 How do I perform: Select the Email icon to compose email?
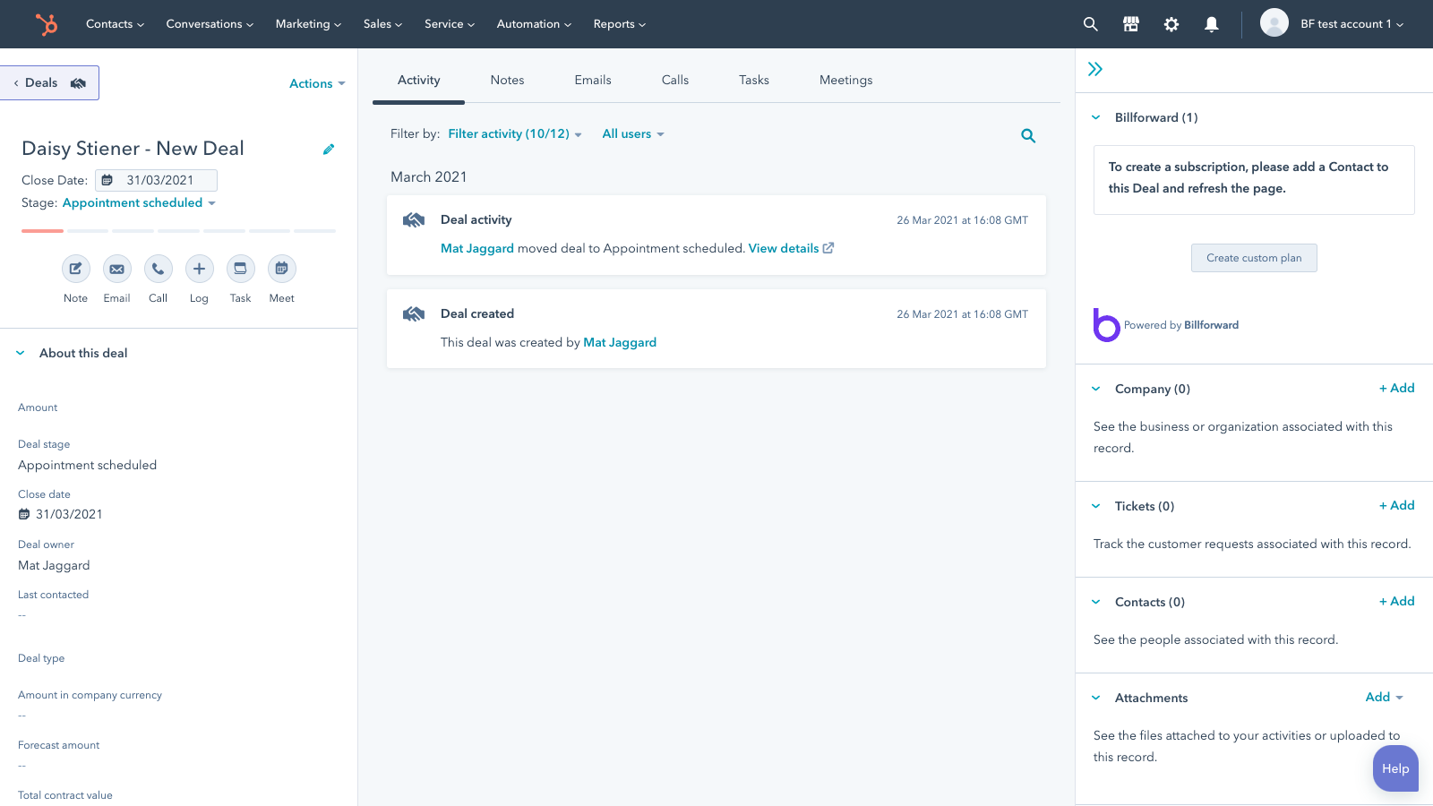[x=116, y=269]
